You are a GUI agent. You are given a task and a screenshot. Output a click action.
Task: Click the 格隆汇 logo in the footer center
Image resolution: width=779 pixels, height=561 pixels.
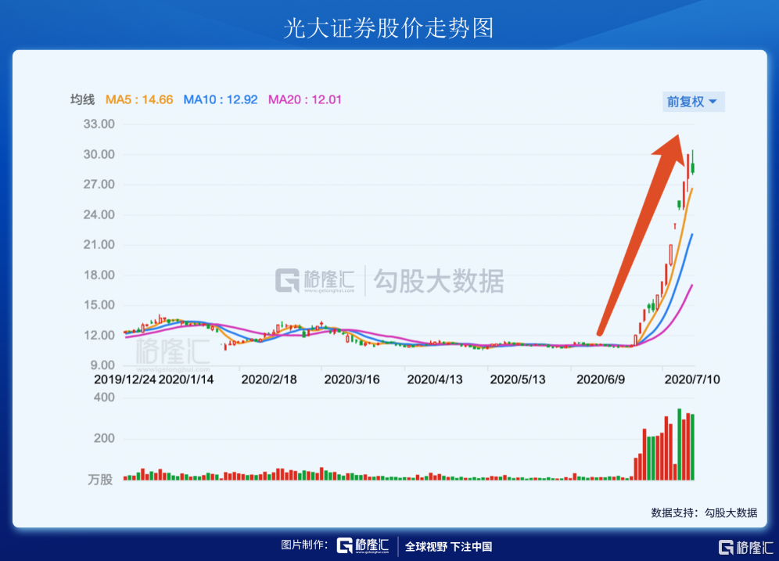pos(363,545)
